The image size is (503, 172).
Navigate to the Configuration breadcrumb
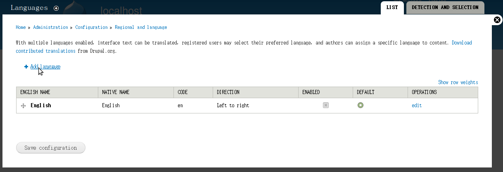(91, 27)
